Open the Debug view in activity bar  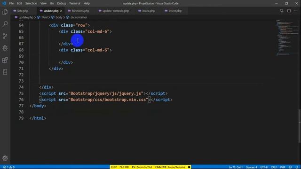tap(5, 48)
